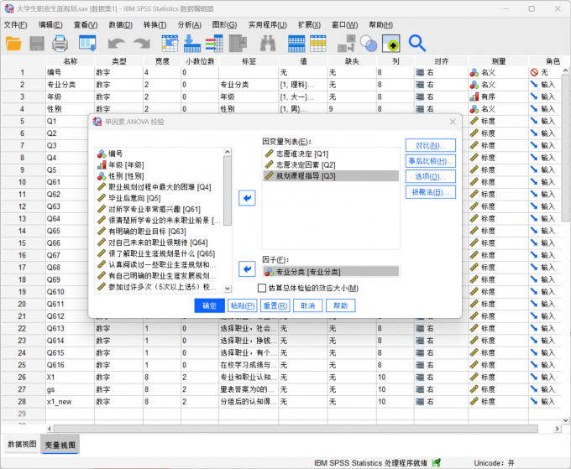The height and width of the screenshot is (469, 571).
Task: Recall recent dialogs toolbar icon
Action: click(87, 44)
